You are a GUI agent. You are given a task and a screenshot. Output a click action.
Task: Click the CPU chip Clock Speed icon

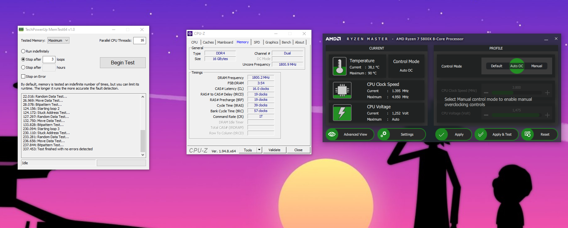coord(342,90)
